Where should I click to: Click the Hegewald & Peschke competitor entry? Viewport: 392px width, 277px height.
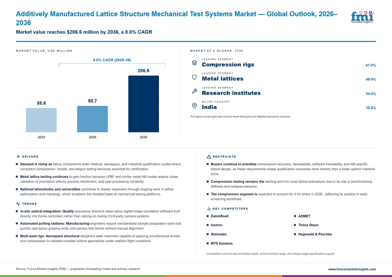click(315, 234)
